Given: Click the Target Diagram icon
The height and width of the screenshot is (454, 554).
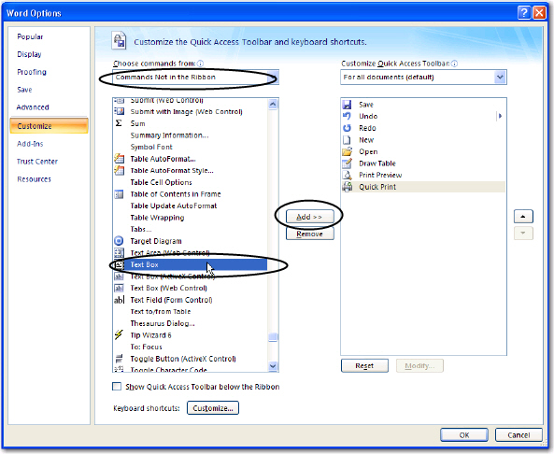Looking at the screenshot, I should coord(119,241).
